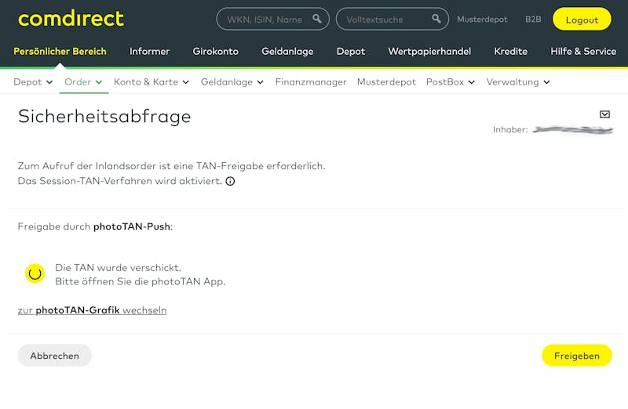Open the Finanzmanager submenu item
Screen dimensions: 628x409
311,82
